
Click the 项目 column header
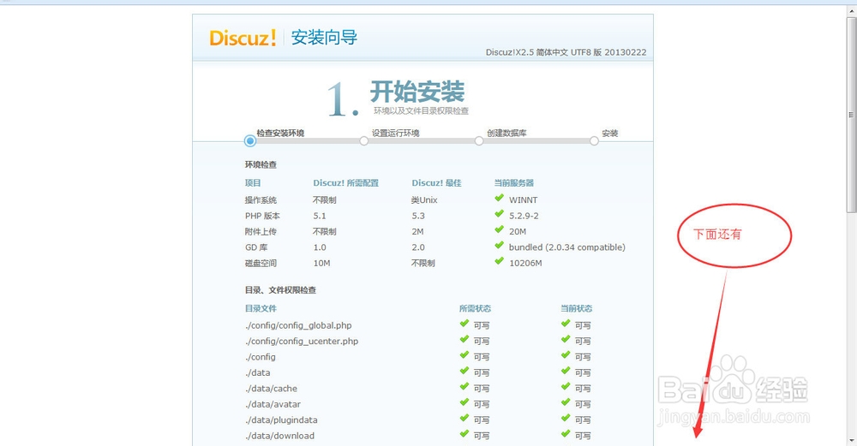tap(253, 183)
